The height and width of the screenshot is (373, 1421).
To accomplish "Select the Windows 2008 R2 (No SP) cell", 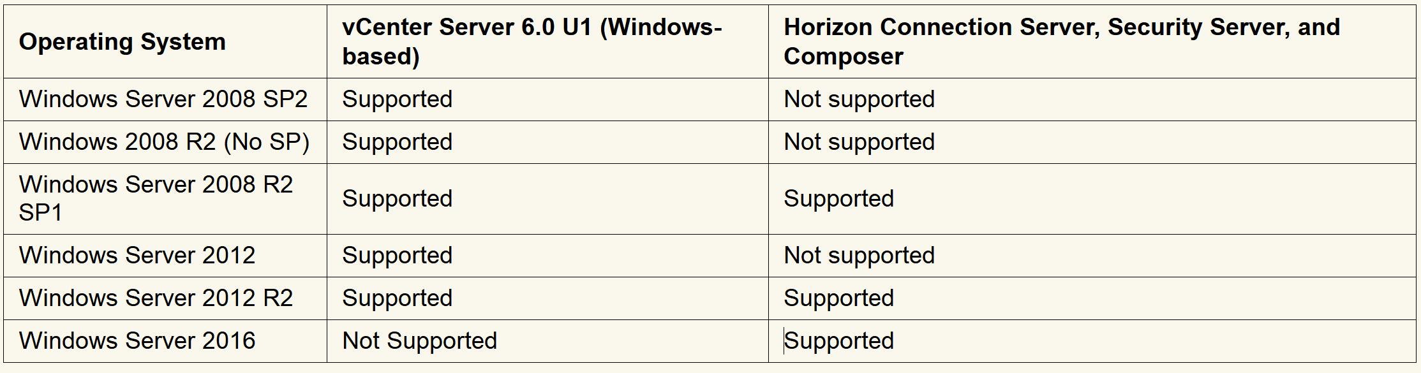I will click(164, 142).
